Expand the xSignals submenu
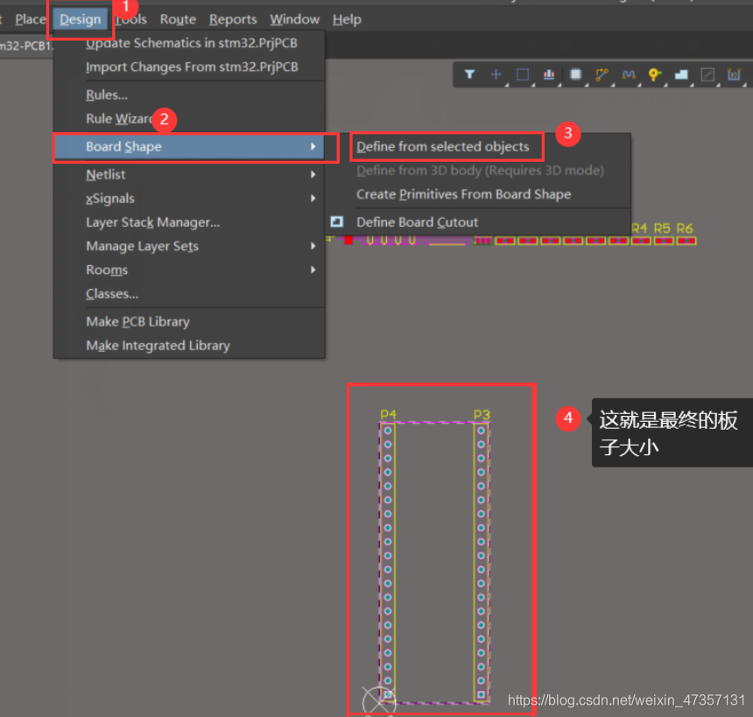The height and width of the screenshot is (717, 753). click(189, 199)
